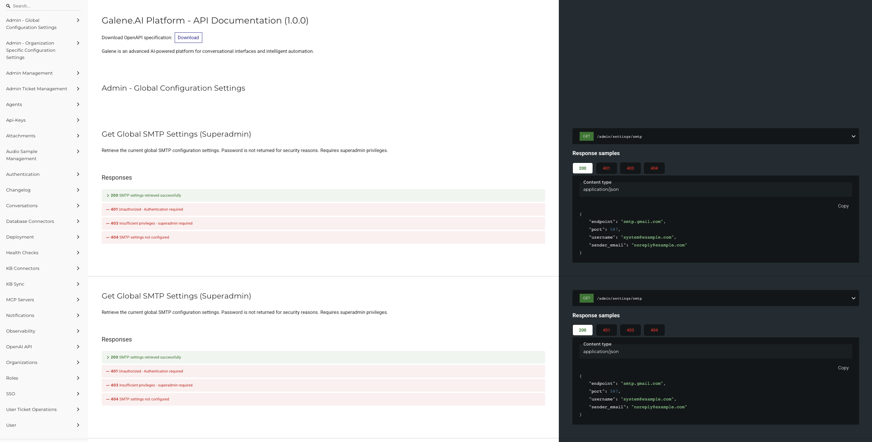
Task: Click the sidebar search input field
Action: tap(44, 6)
